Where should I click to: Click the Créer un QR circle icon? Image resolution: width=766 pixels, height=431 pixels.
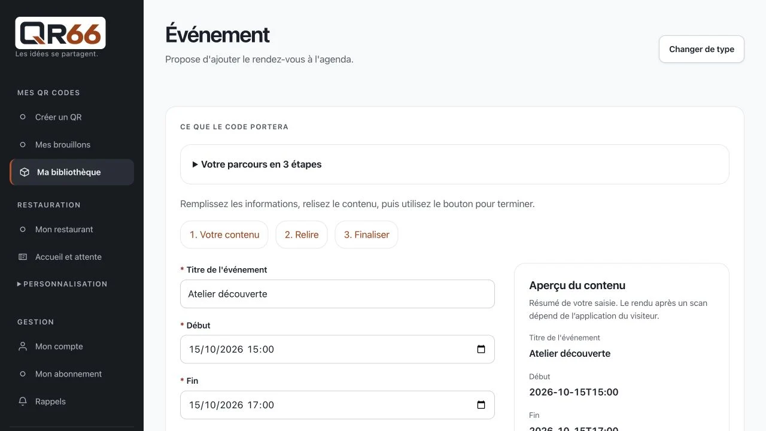[23, 117]
